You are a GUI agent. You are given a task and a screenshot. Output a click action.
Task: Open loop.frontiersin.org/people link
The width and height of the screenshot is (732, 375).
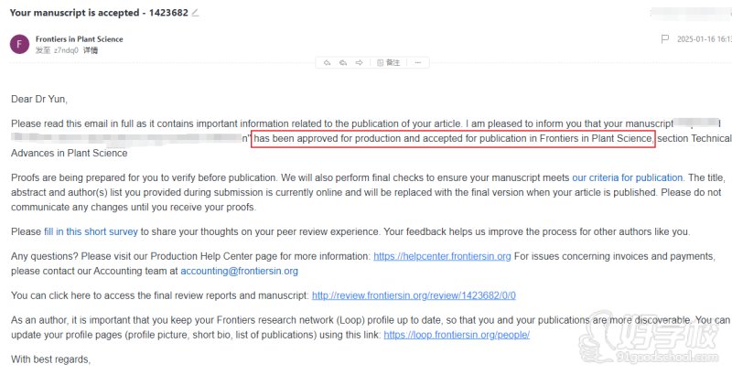click(x=457, y=335)
